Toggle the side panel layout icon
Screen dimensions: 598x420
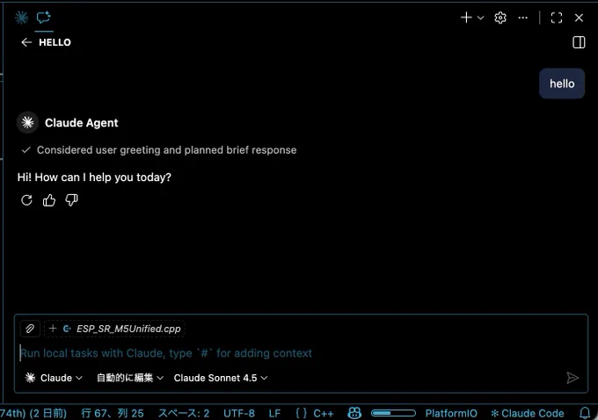click(x=579, y=42)
